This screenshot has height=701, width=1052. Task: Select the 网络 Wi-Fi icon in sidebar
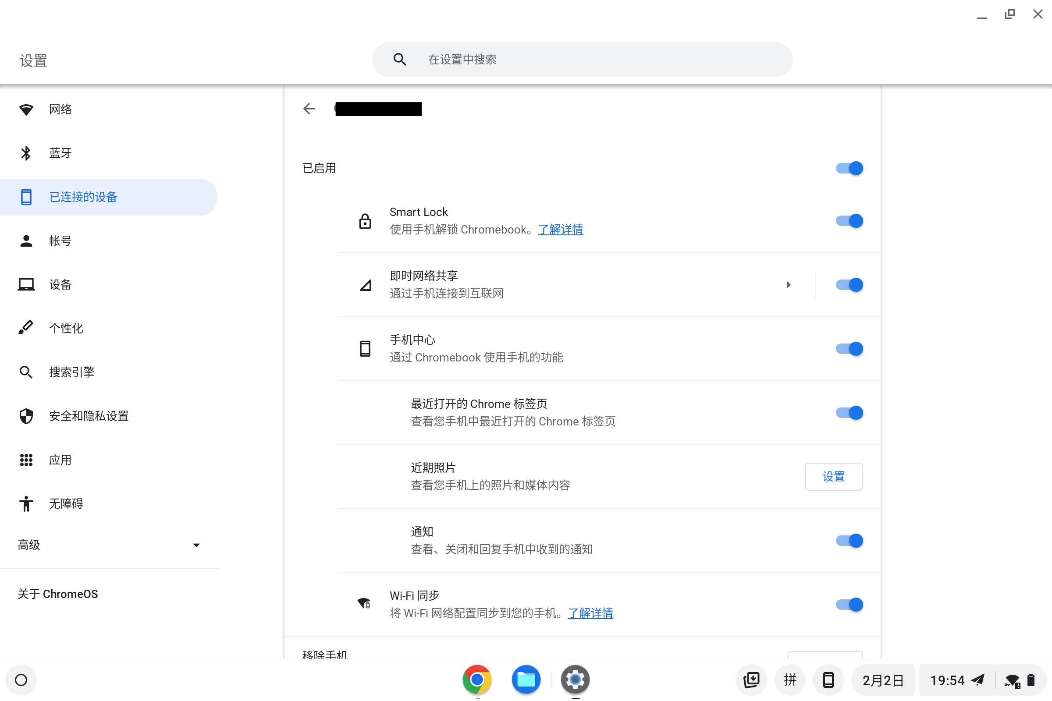(26, 109)
